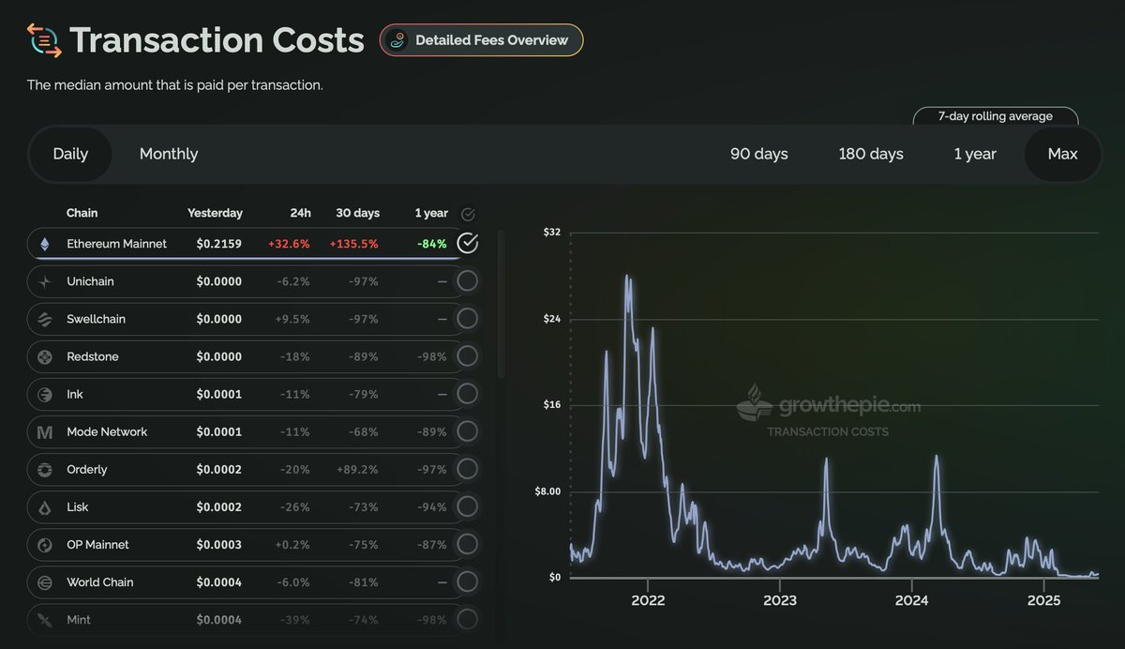Enable the Orderly row selector

pyautogui.click(x=467, y=469)
